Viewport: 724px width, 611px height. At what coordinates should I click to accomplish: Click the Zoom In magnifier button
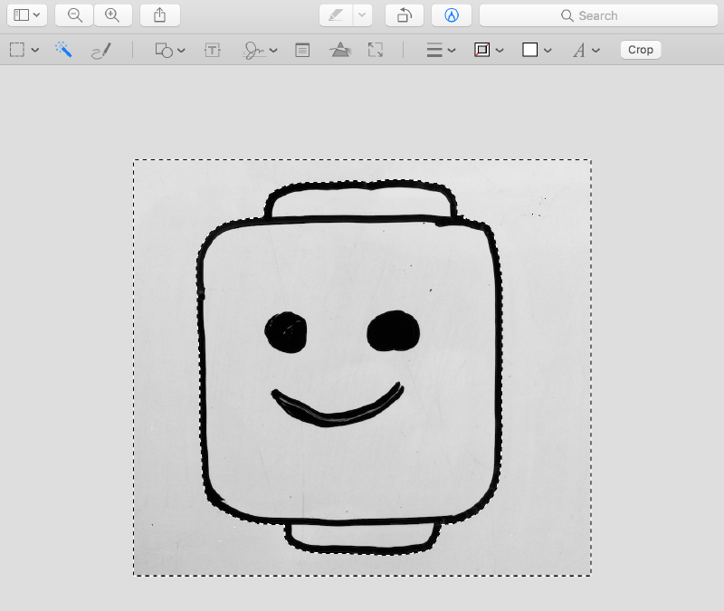pos(112,15)
